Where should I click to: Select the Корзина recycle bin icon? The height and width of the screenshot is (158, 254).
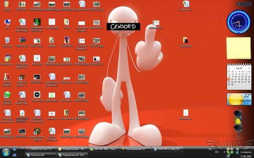(7, 40)
